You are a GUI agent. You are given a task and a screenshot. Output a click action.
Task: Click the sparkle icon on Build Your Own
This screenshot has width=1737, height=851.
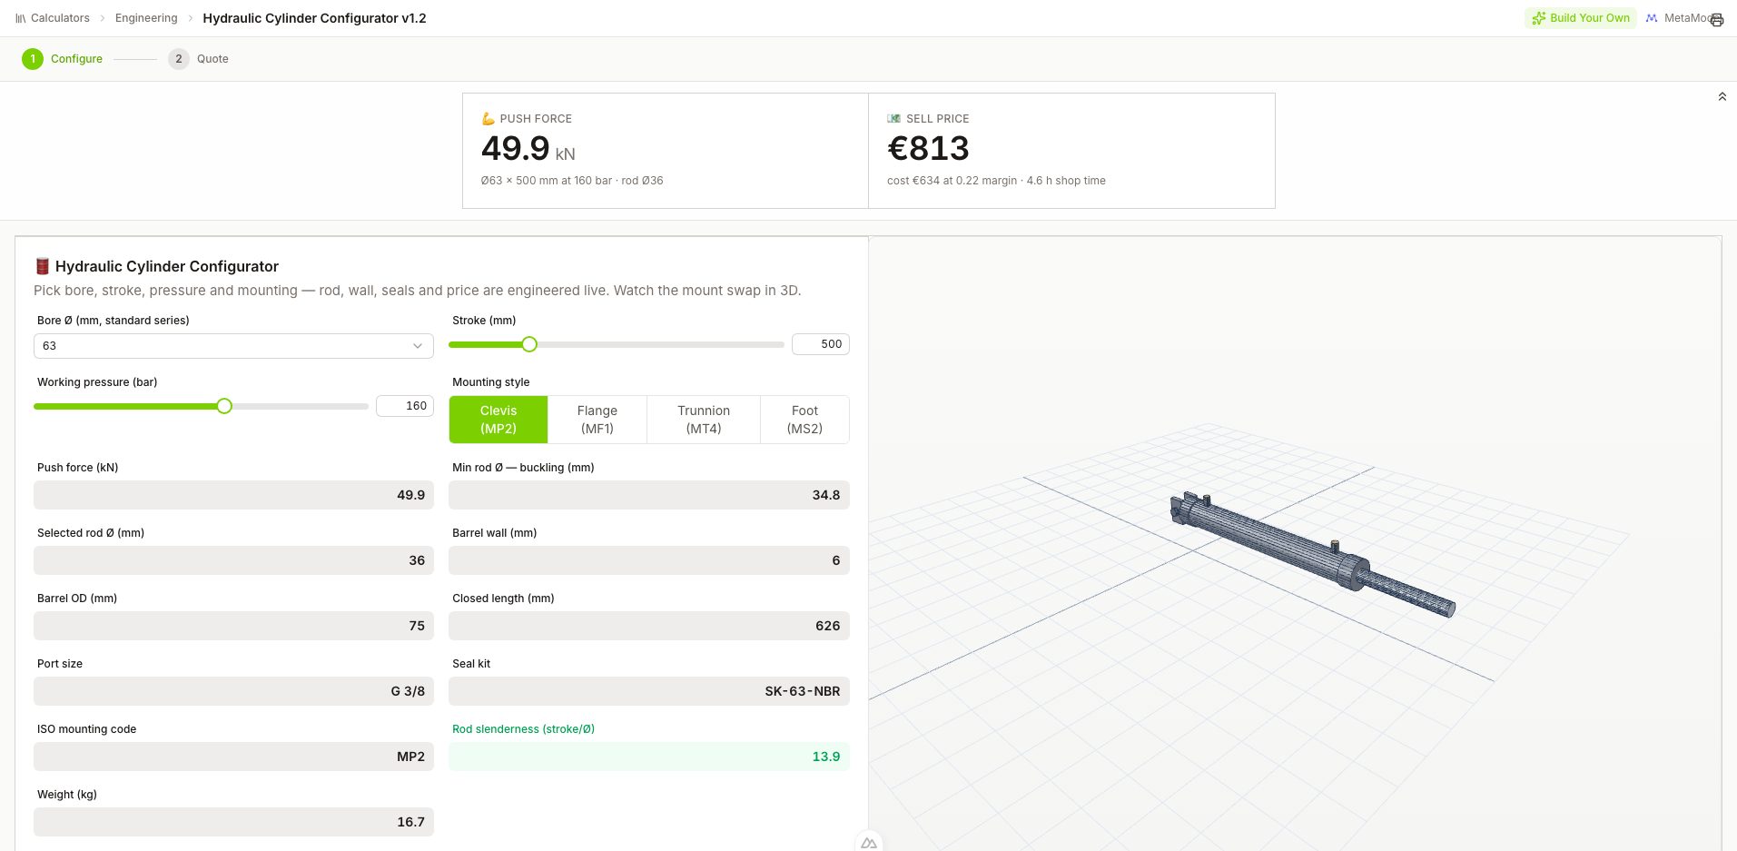click(1538, 18)
